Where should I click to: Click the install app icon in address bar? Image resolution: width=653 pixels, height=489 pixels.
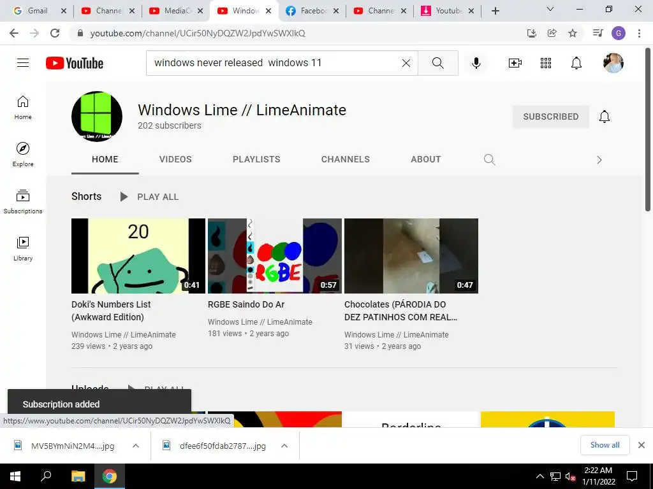click(x=532, y=33)
